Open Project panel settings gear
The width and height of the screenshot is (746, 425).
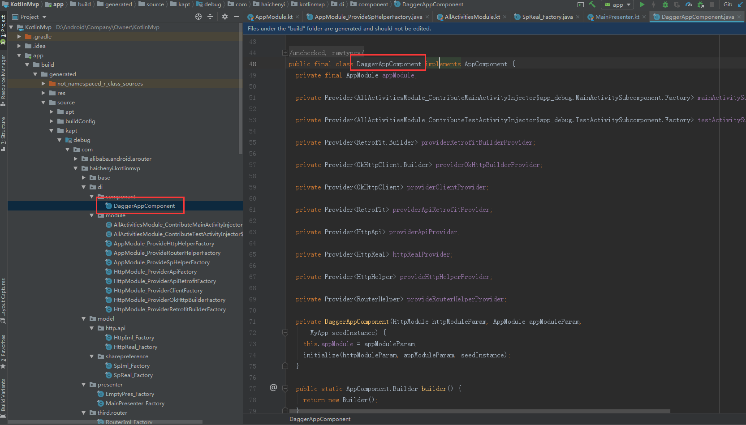click(x=225, y=17)
